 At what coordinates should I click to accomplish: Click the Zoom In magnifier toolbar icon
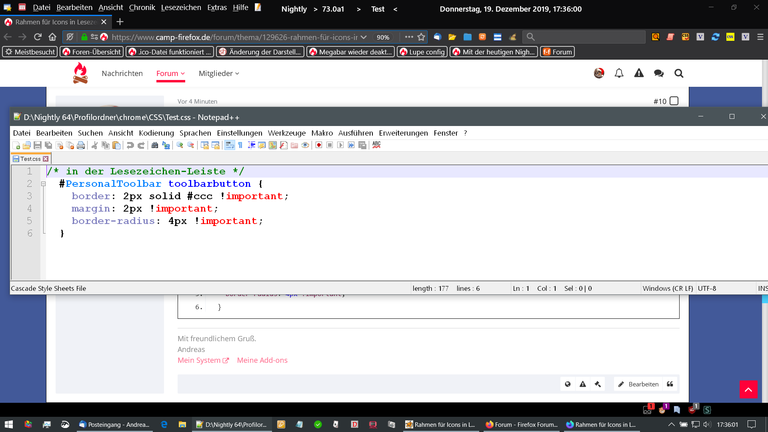click(180, 145)
